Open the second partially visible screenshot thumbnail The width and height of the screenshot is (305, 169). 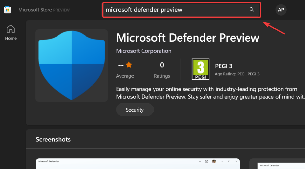pos(277,164)
